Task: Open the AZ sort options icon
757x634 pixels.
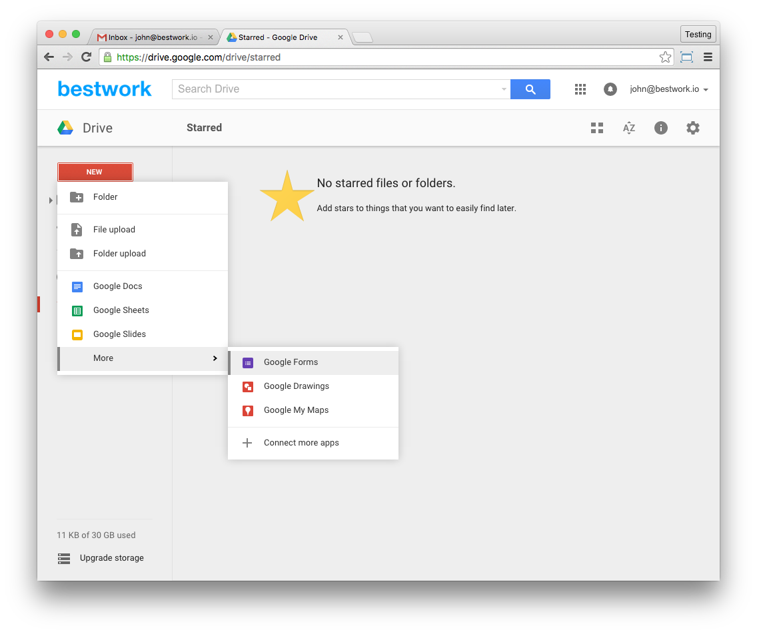Action: (629, 128)
